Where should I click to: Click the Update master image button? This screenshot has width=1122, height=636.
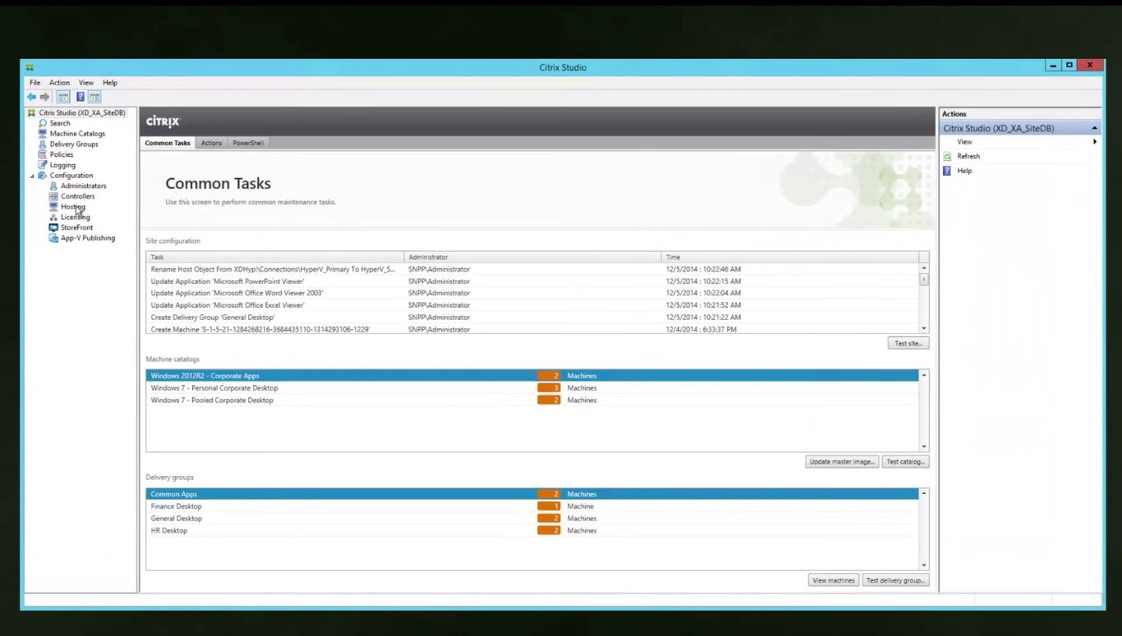tap(841, 461)
